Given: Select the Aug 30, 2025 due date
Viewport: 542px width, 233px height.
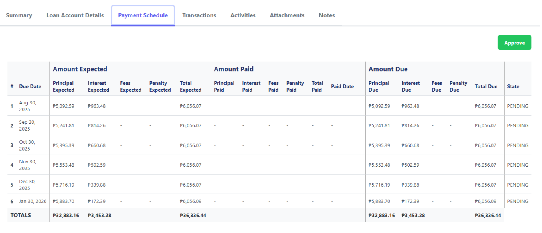Looking at the screenshot, I should pos(28,106).
